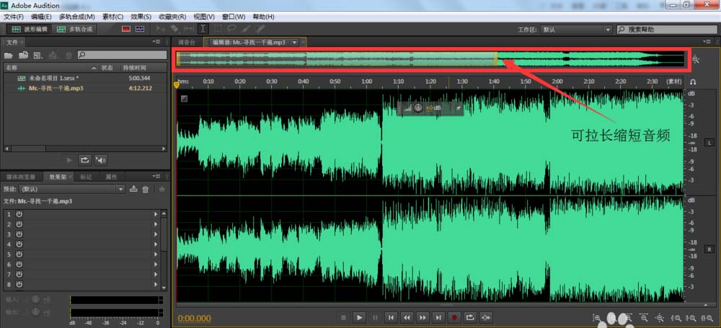This screenshot has height=328, width=721.
Task: Click the headphones icon beside the timeline
Action: coord(693,81)
